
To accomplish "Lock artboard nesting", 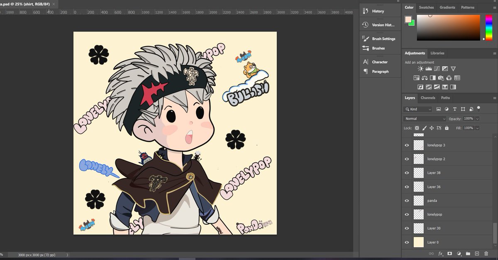I will pos(439,128).
